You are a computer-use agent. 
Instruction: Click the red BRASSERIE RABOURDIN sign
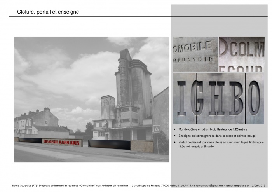coord(61,143)
